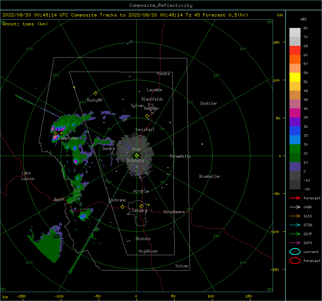
Task: Select the indigo 10 dBZ color swatch
Action: [295, 167]
